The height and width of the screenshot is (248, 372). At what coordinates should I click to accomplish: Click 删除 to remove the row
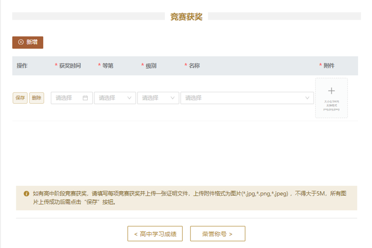(37, 98)
